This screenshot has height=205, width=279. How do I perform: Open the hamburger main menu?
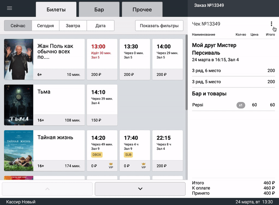click(x=9, y=8)
